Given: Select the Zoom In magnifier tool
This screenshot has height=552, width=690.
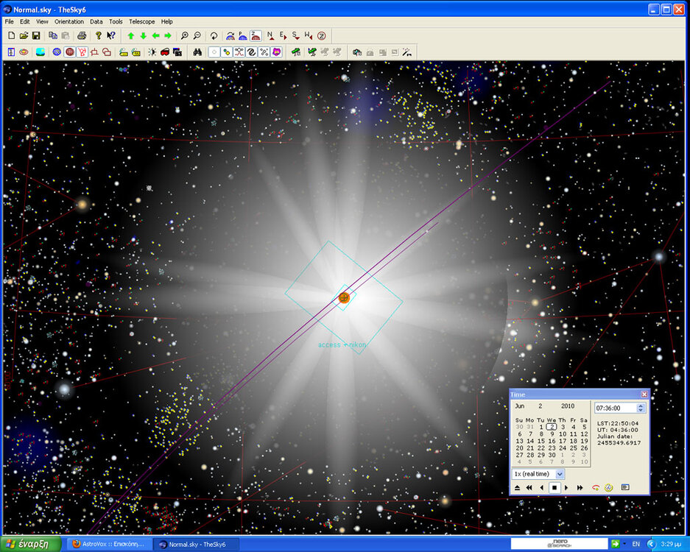Looking at the screenshot, I should click(184, 35).
